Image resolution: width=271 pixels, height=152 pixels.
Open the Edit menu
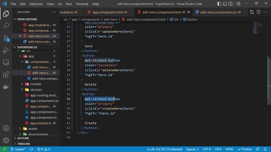[22, 4]
